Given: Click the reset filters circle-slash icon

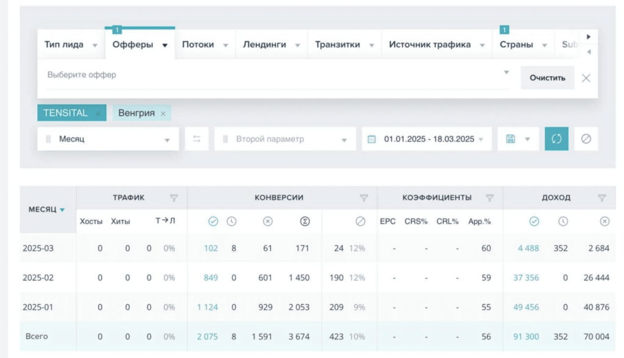Looking at the screenshot, I should point(586,139).
